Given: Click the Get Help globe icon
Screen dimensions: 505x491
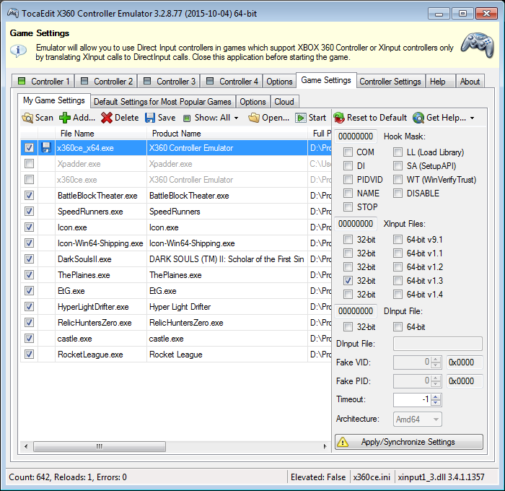Looking at the screenshot, I should pos(418,118).
